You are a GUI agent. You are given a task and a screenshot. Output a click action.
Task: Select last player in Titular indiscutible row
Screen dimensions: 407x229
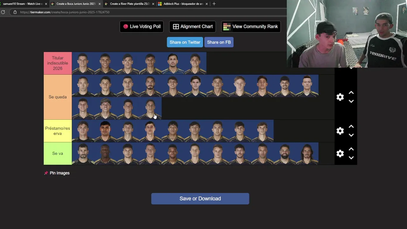tap(195, 63)
